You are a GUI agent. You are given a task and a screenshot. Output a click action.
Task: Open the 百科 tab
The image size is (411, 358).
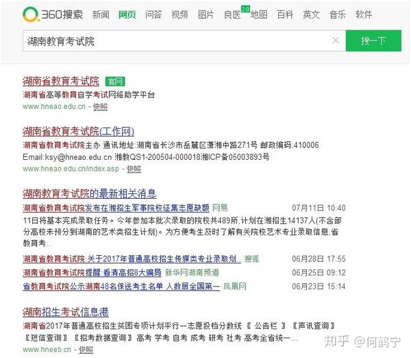pos(285,14)
